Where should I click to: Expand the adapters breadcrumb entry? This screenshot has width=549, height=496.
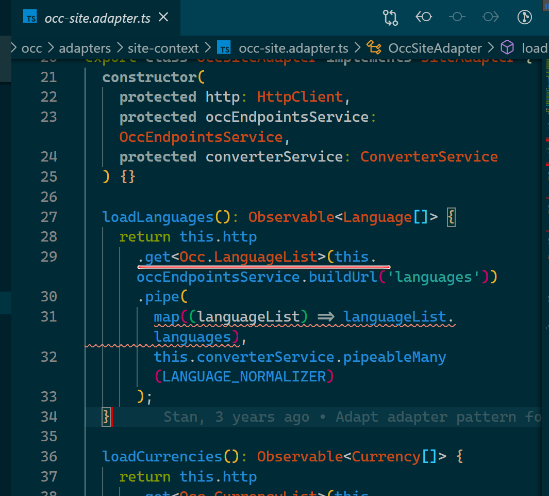[85, 47]
